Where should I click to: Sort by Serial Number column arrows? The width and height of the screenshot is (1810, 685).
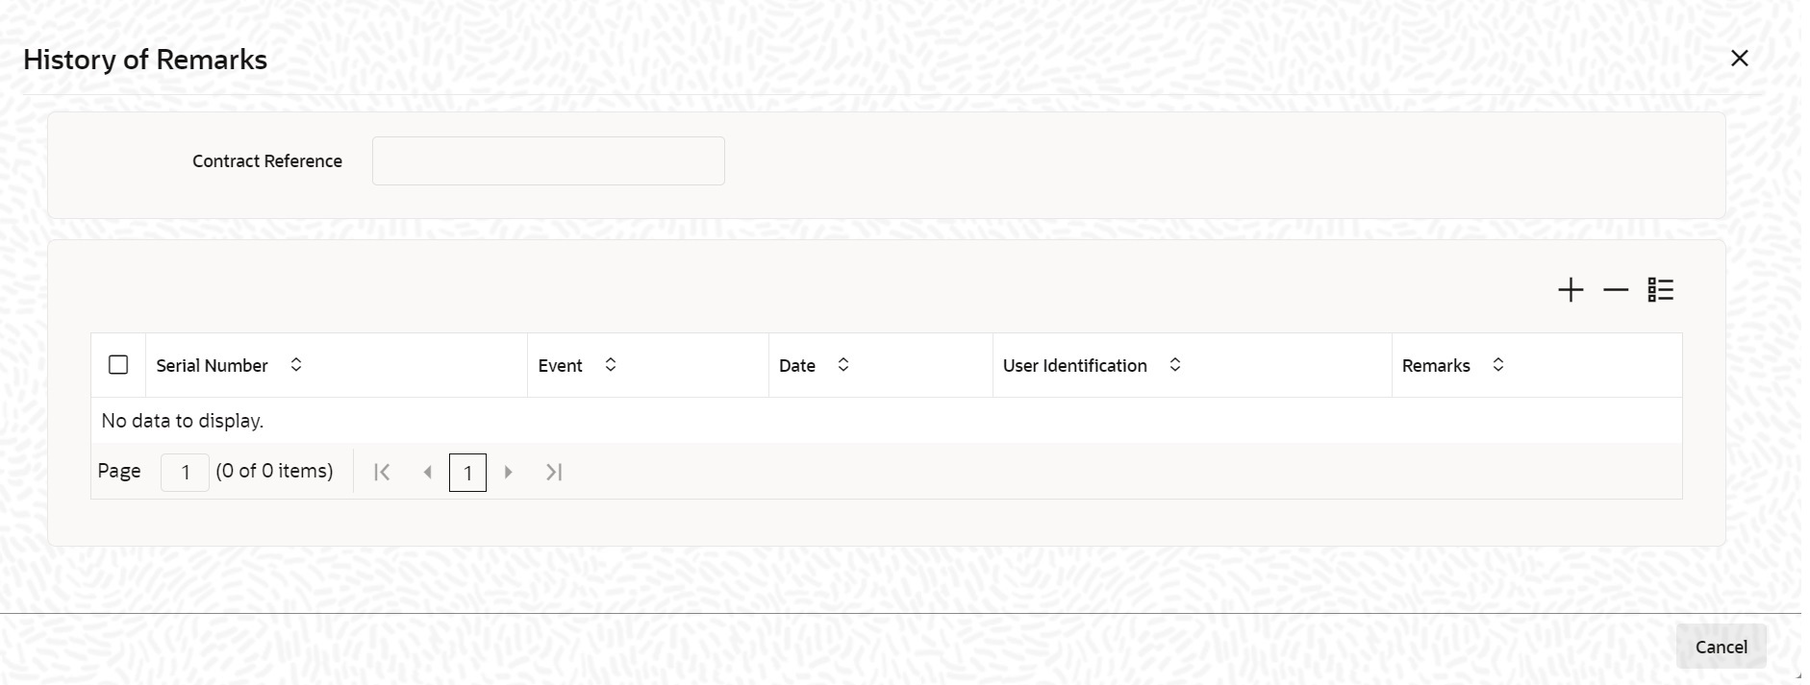coord(296,365)
